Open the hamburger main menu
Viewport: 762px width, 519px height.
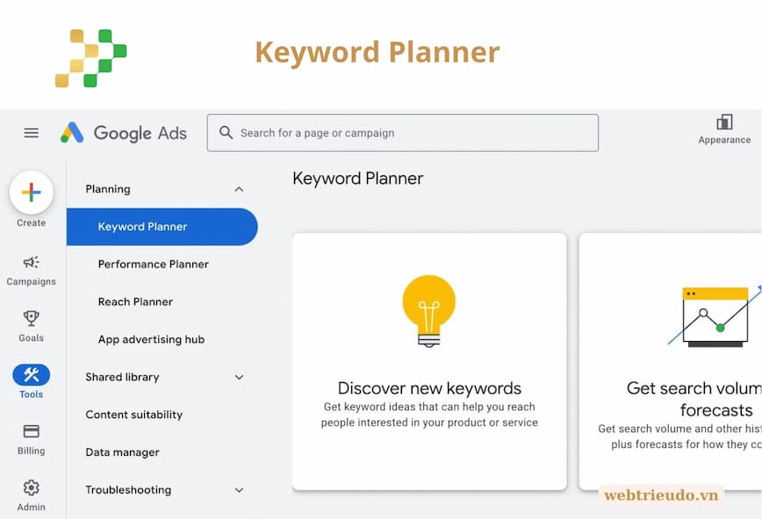pos(31,132)
